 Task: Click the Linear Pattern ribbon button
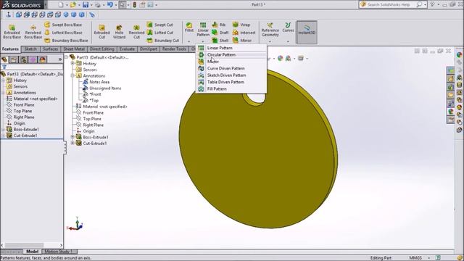coord(203,29)
